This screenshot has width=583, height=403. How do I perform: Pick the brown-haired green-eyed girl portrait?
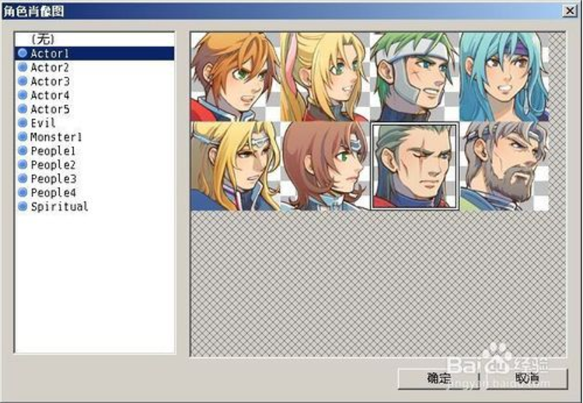pos(325,166)
